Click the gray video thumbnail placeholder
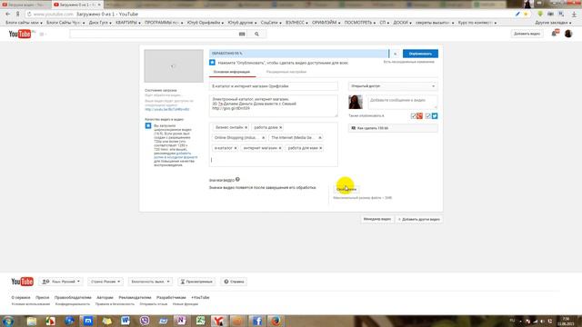Image resolution: width=582 pixels, height=327 pixels. point(174,66)
